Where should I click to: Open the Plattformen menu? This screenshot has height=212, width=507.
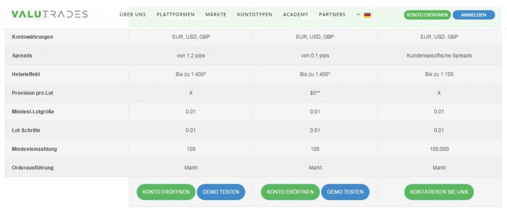click(x=176, y=14)
